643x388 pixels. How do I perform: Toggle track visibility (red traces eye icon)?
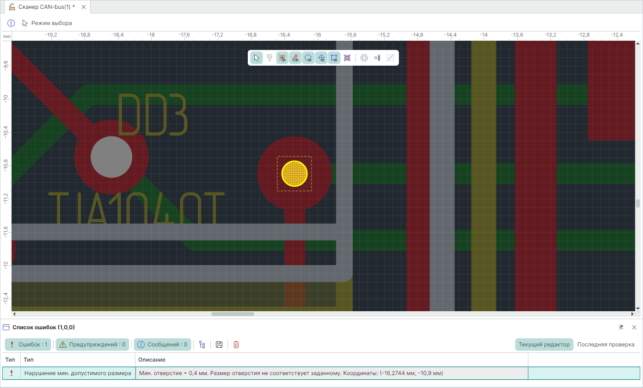click(x=295, y=58)
